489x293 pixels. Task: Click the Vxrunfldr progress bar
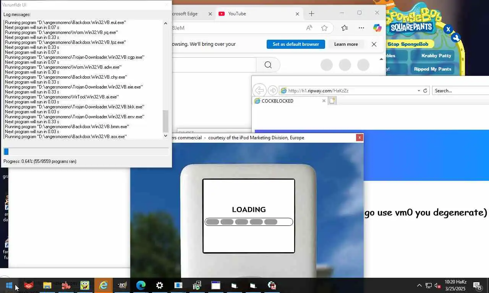point(86,151)
